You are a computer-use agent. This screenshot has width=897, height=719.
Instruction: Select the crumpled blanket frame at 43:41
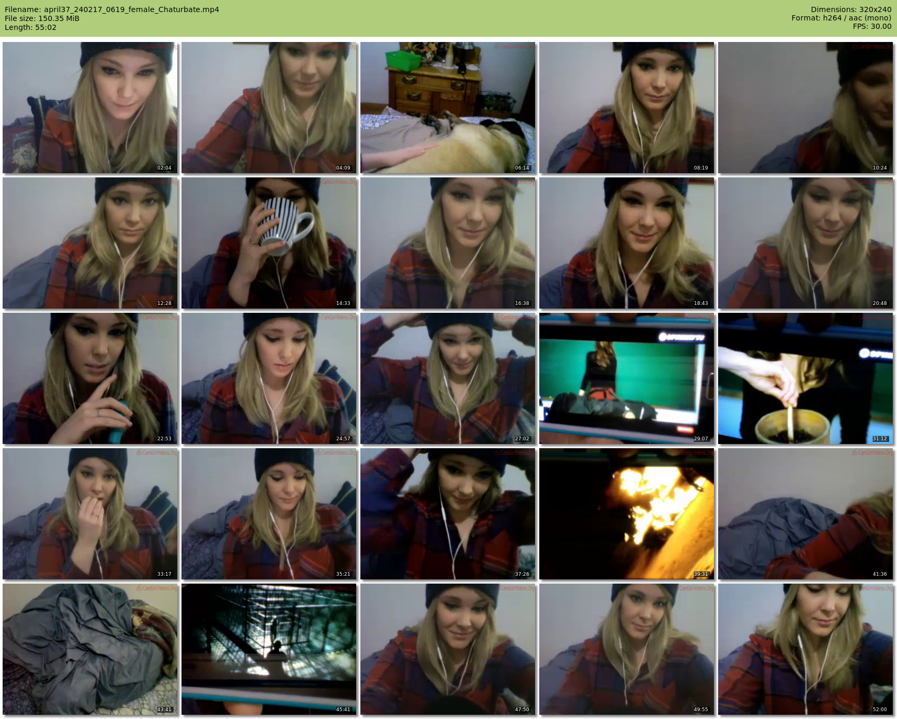[90, 649]
